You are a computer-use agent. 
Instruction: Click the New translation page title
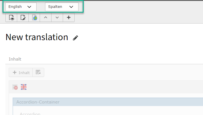pyautogui.click(x=37, y=37)
